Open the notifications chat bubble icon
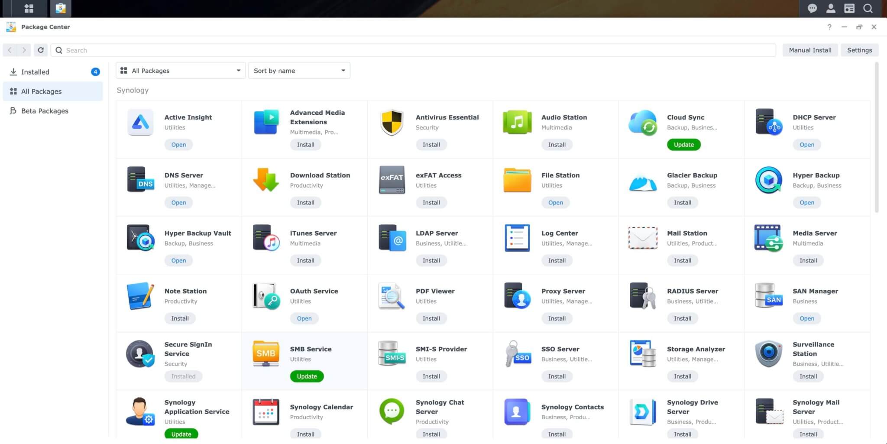Screen dimensions: 887x444 812,8
